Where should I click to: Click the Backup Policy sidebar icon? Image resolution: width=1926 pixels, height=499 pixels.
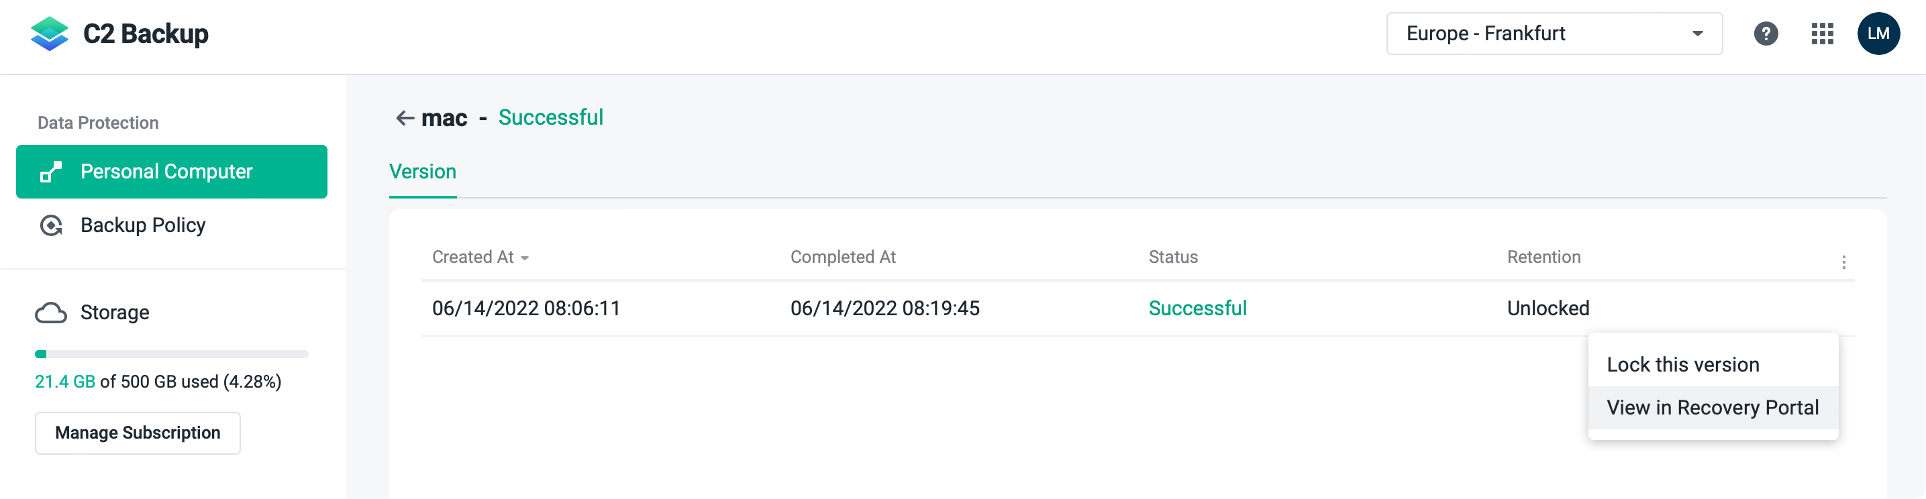point(51,225)
